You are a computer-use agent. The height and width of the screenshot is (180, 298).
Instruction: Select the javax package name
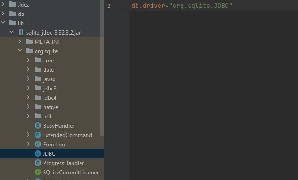(x=49, y=79)
